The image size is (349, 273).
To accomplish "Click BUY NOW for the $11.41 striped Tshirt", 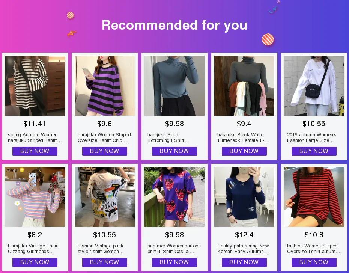I will click(35, 151).
